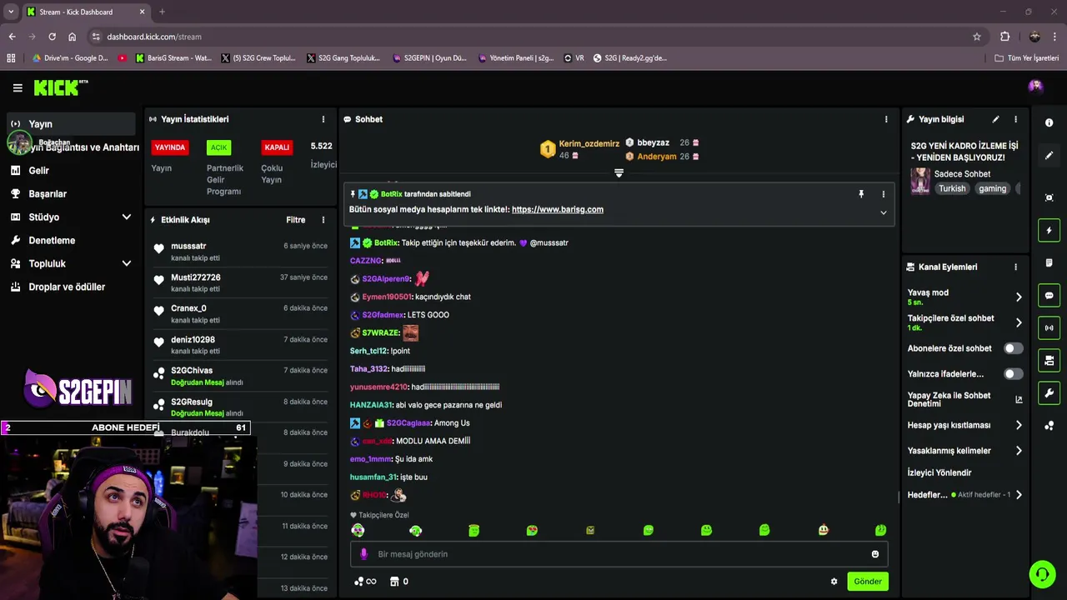1067x600 pixels.
Task: Click İzleyici Yönlendir option
Action: tap(939, 472)
